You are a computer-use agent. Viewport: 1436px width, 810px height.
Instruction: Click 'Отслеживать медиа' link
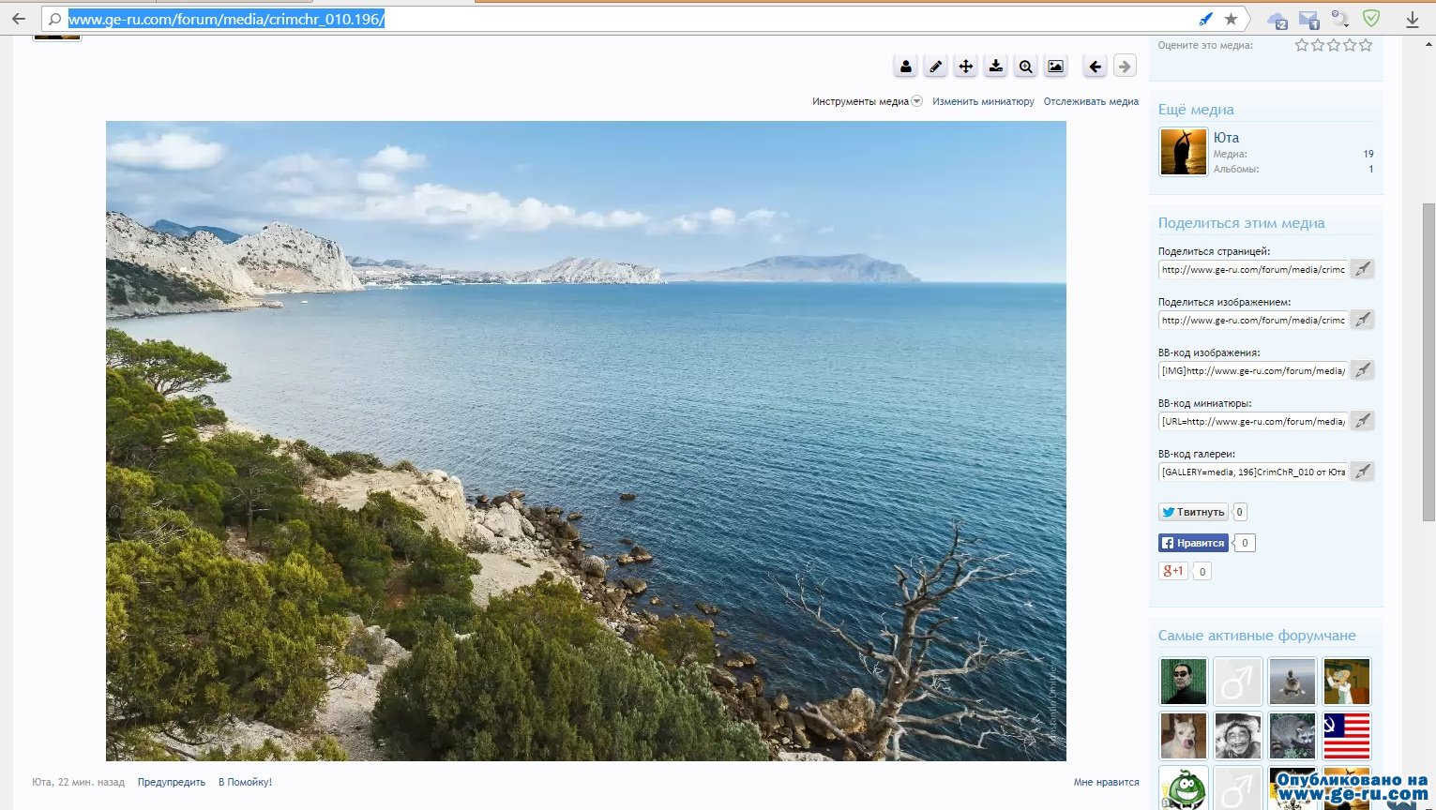click(x=1091, y=101)
